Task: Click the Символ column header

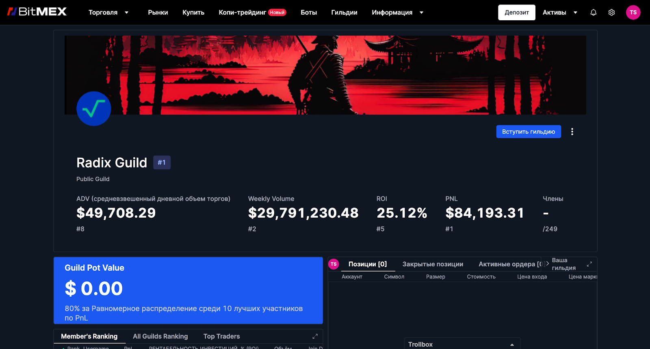Action: (394, 277)
